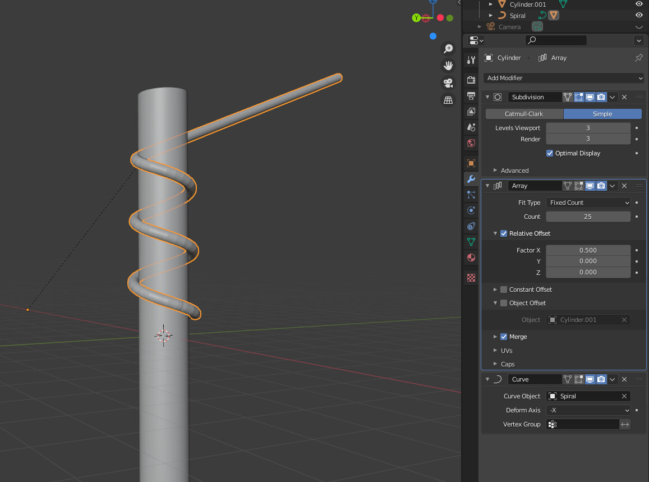Disable Relative Offset in the Array modifier

[x=504, y=233]
